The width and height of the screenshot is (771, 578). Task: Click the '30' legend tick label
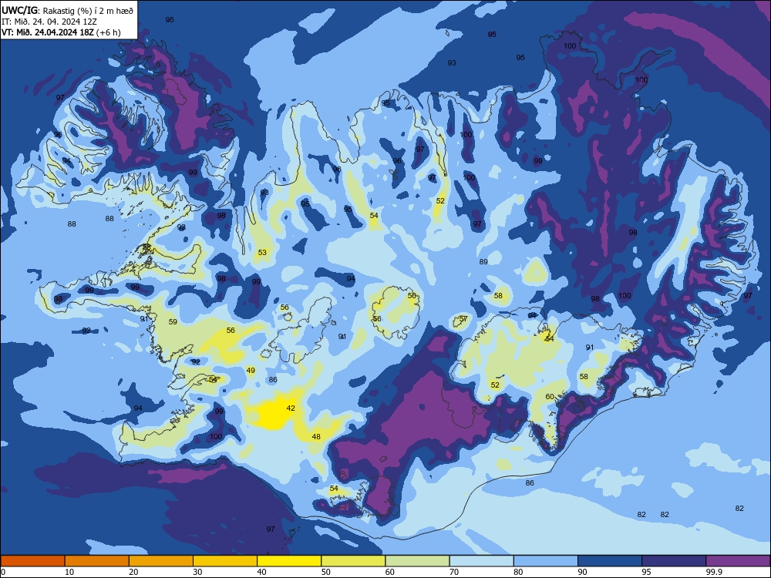point(197,572)
